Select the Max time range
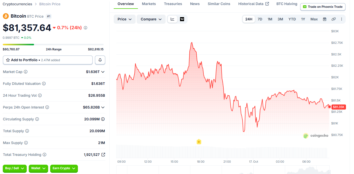Viewport: 354px width, 174px height. [314, 19]
